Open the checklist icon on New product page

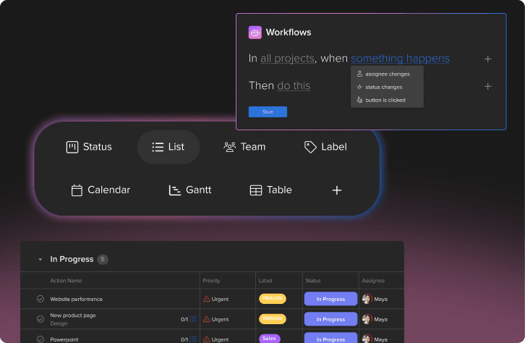point(193,319)
